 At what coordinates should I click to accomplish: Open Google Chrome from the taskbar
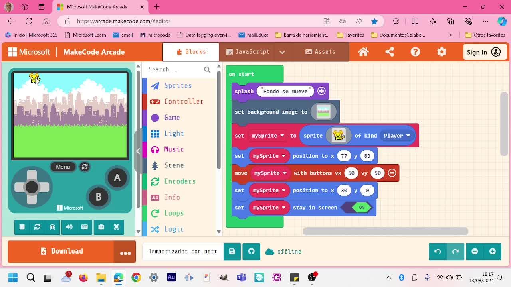[x=136, y=277]
